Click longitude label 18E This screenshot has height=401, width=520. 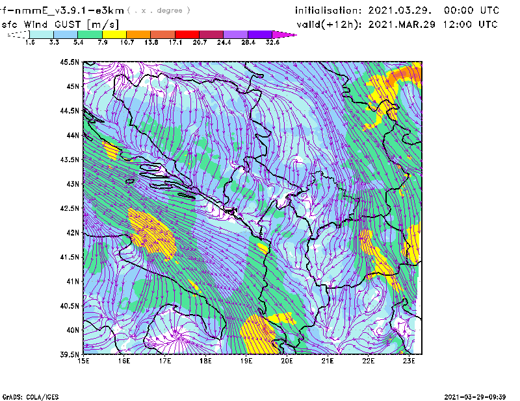coord(205,361)
